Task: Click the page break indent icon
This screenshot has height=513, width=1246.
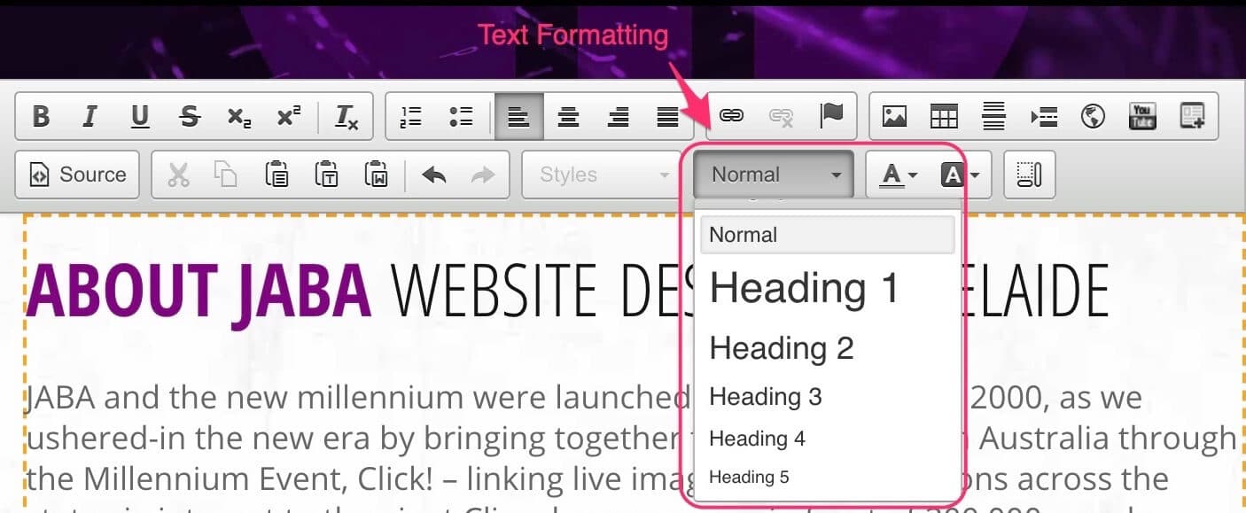Action: 1043,116
